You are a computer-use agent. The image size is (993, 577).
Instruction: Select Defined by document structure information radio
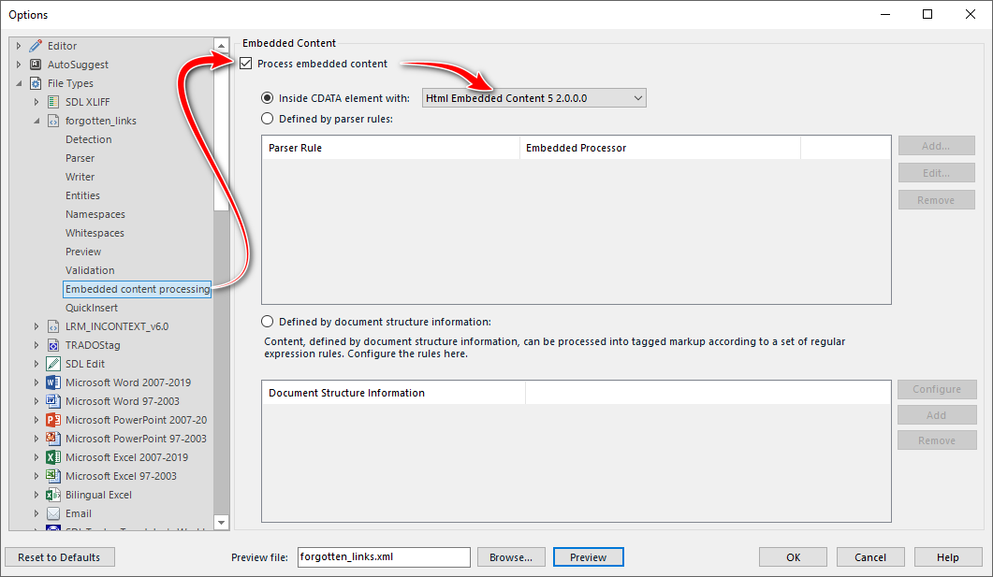[x=268, y=322]
